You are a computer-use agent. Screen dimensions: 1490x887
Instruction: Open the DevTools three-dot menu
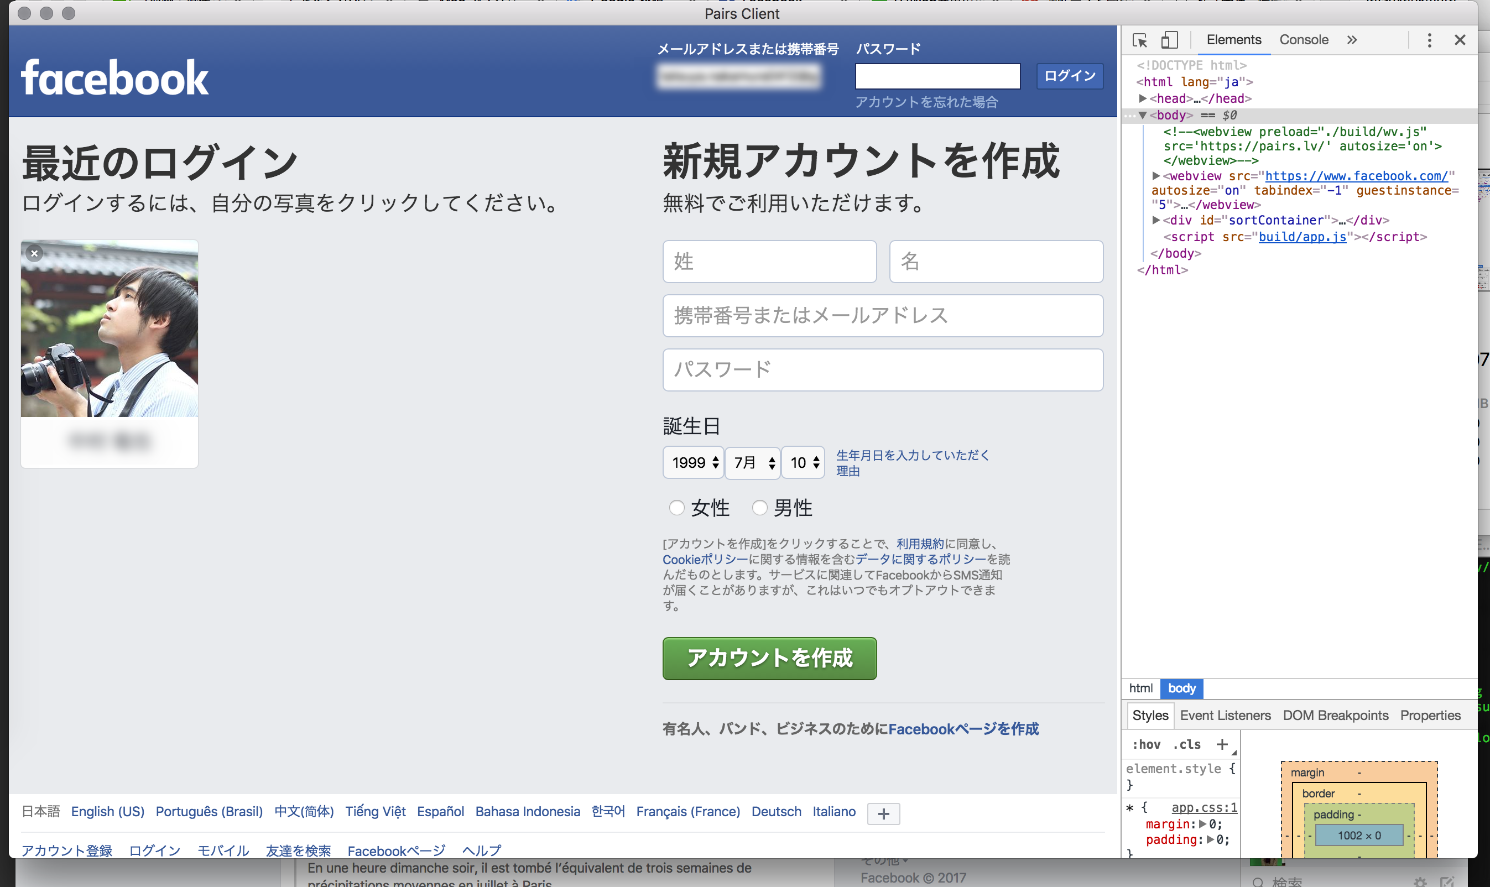[x=1429, y=40]
